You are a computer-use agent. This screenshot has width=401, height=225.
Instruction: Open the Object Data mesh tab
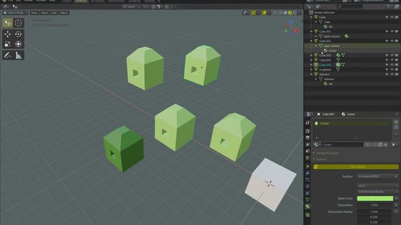click(308, 200)
